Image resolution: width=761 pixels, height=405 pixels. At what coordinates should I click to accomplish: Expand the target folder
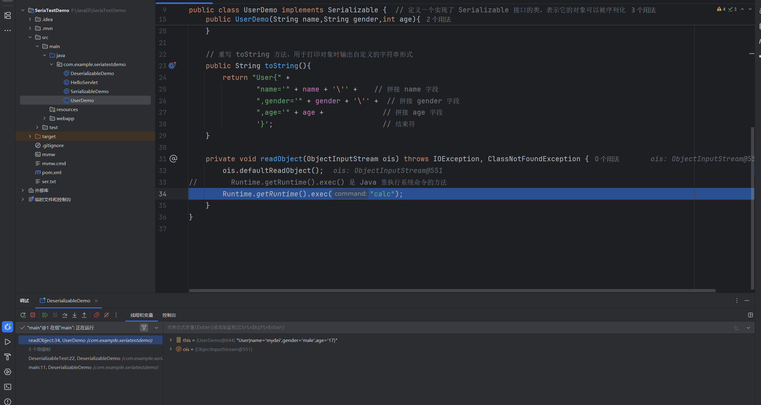30,136
